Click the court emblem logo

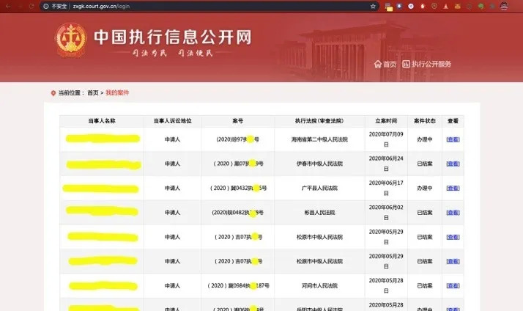coord(71,40)
